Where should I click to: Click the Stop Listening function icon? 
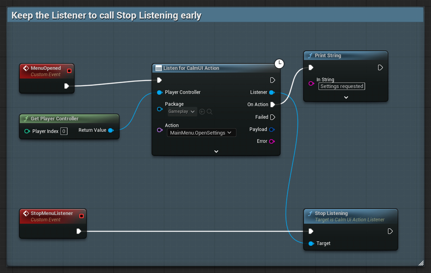310,214
